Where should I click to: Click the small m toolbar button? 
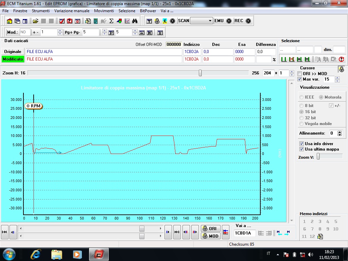142,33
